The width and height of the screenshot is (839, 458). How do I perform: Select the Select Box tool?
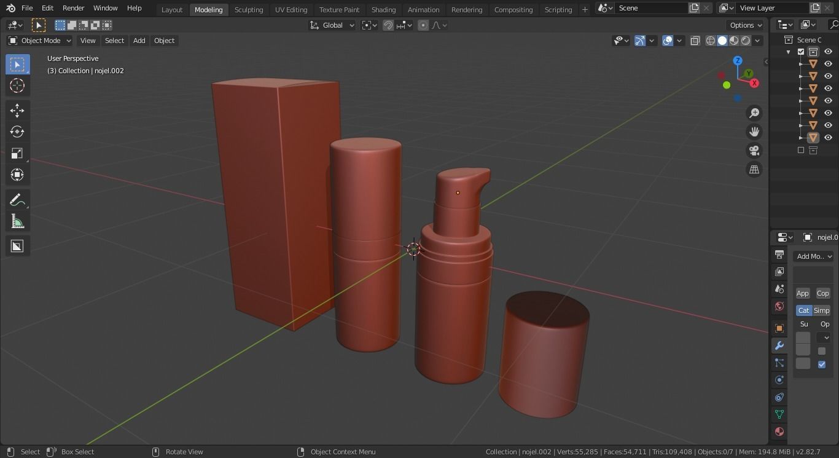tap(17, 65)
